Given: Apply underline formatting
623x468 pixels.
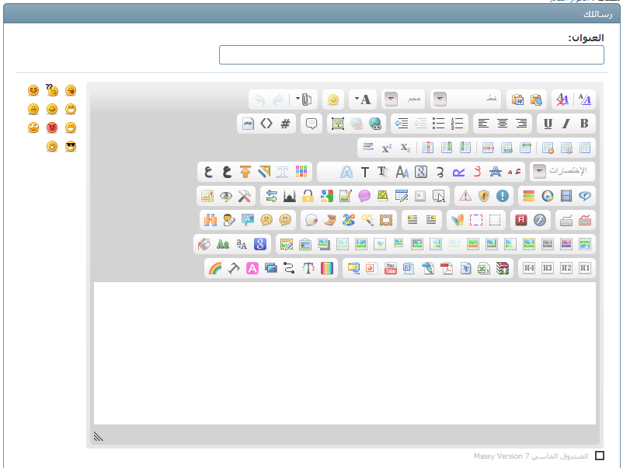Looking at the screenshot, I should [548, 124].
